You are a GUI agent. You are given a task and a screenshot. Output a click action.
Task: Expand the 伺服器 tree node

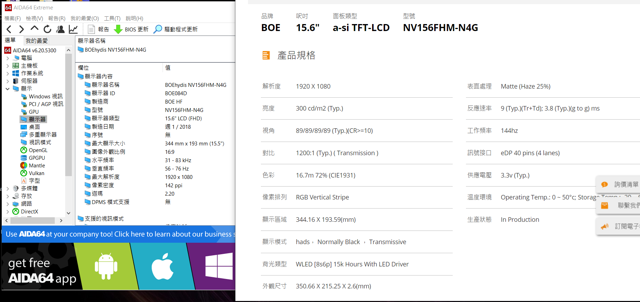coord(8,81)
